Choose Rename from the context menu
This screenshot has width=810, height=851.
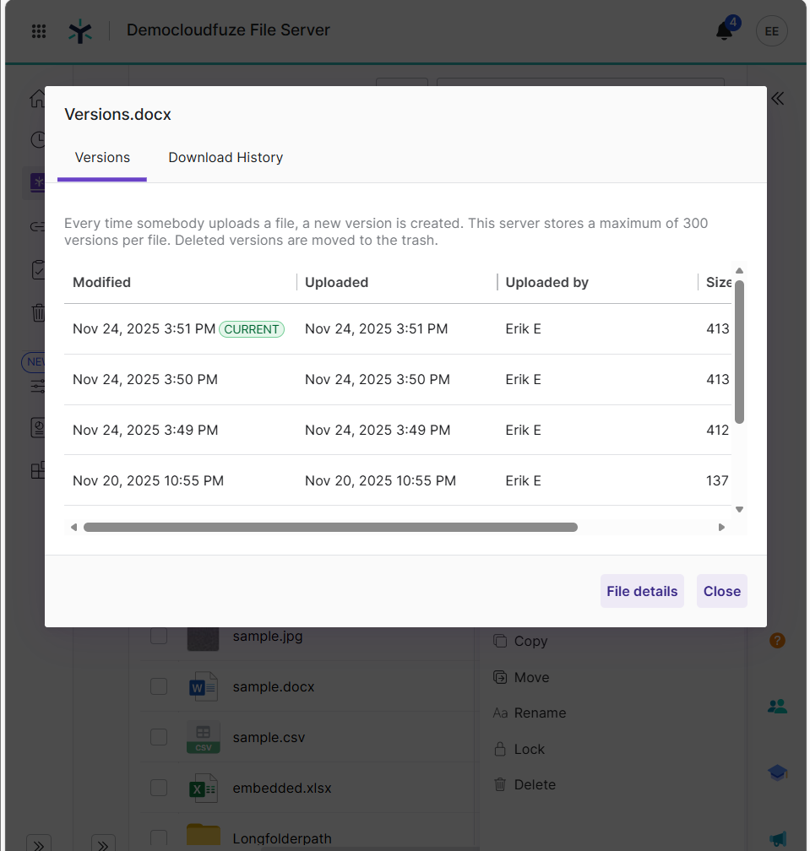tap(538, 713)
